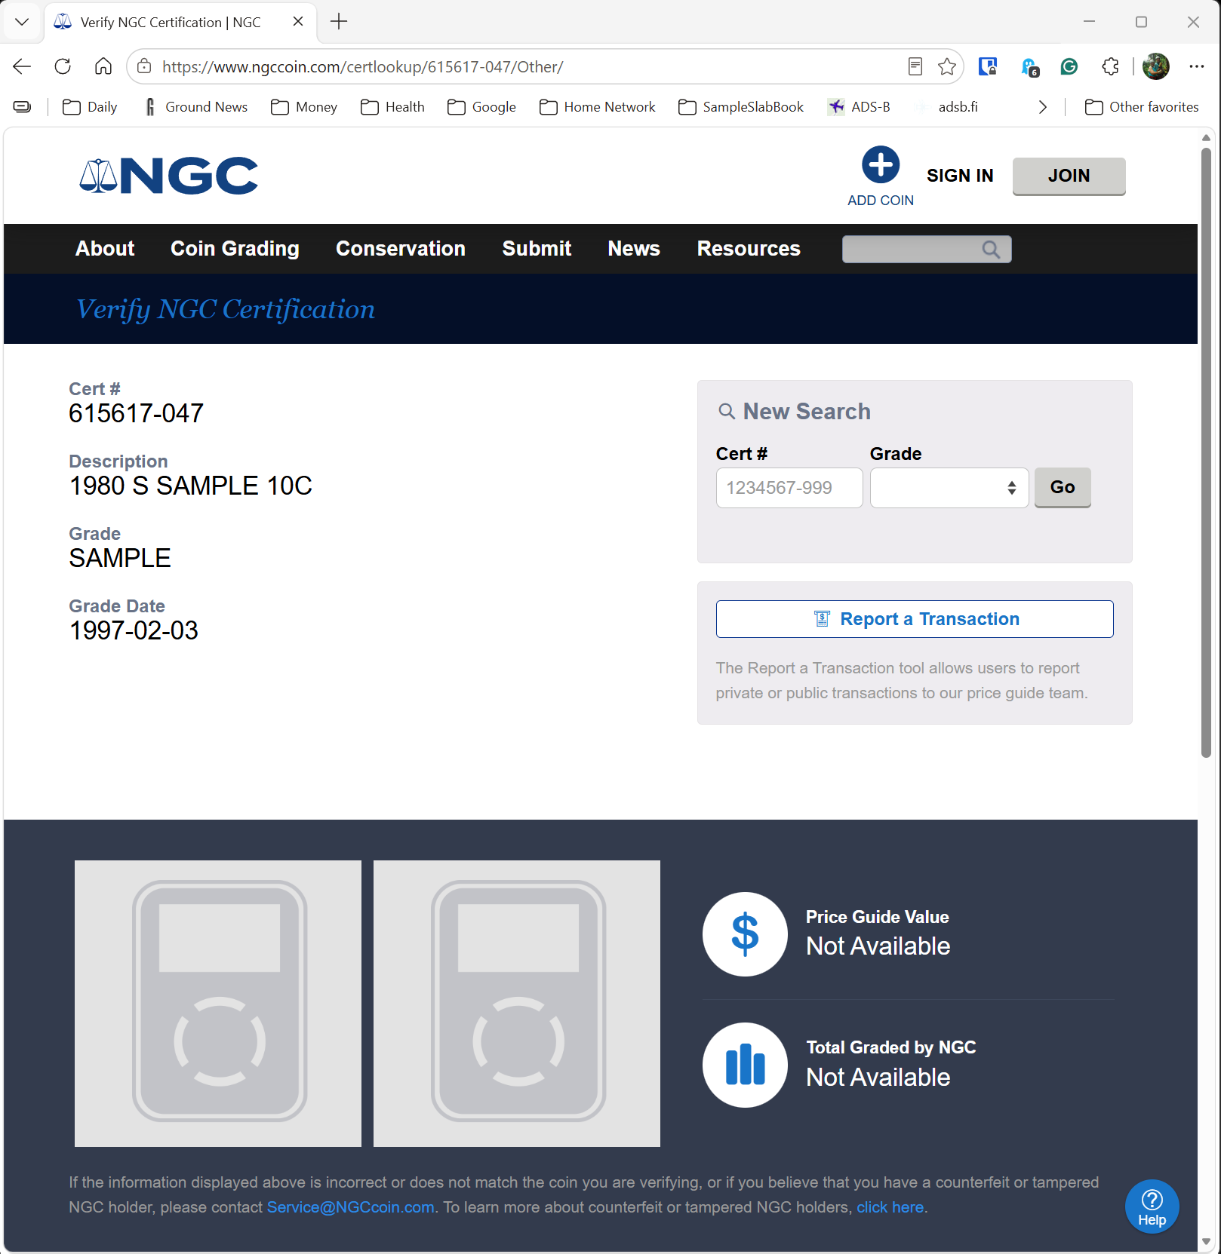Open the browser home page
Image resolution: width=1221 pixels, height=1254 pixels.
(103, 66)
